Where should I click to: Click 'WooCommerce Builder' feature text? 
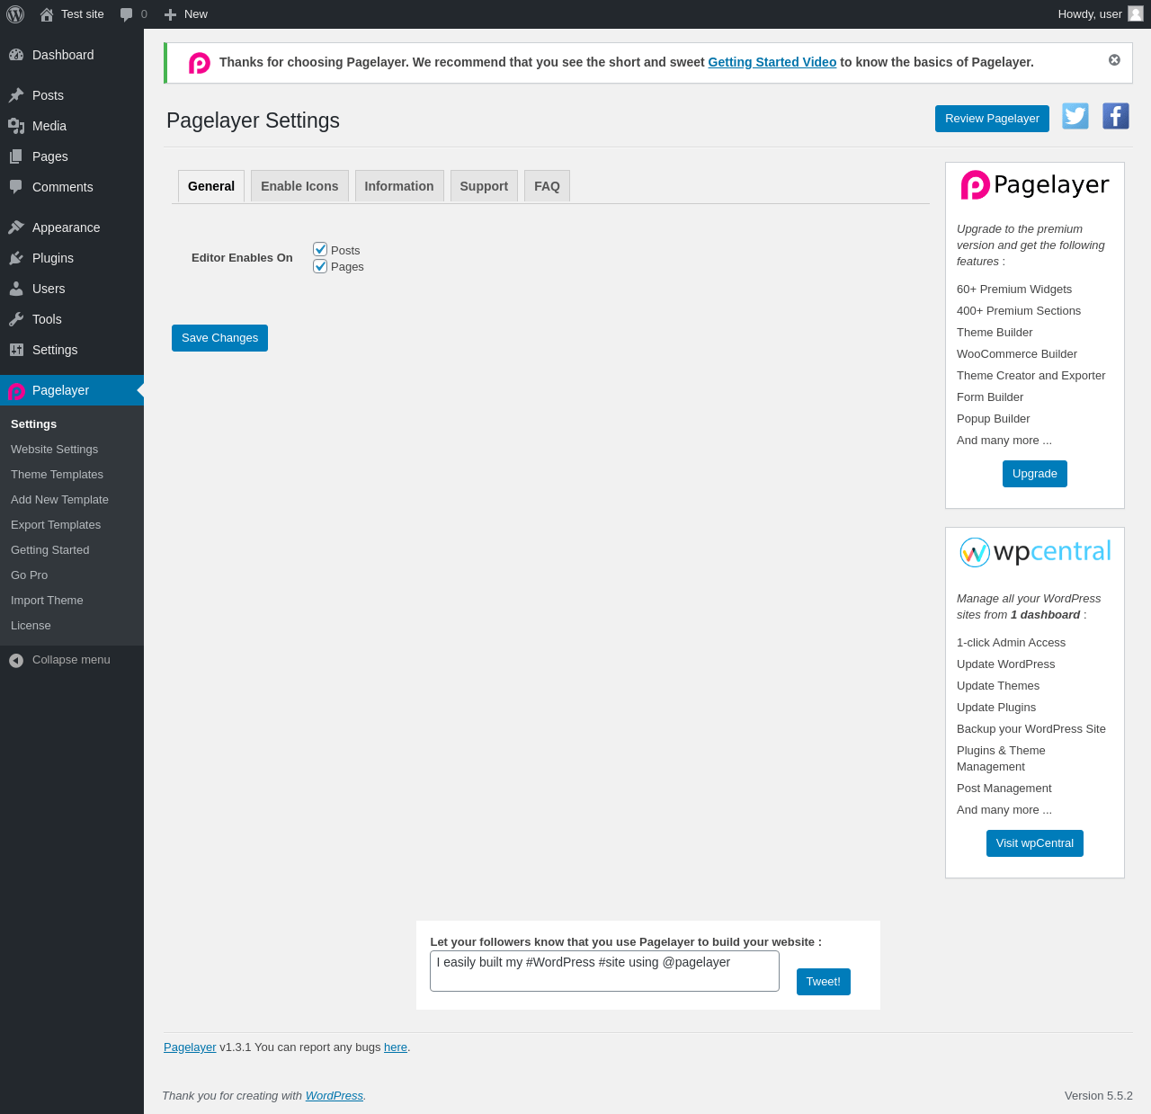1017,354
